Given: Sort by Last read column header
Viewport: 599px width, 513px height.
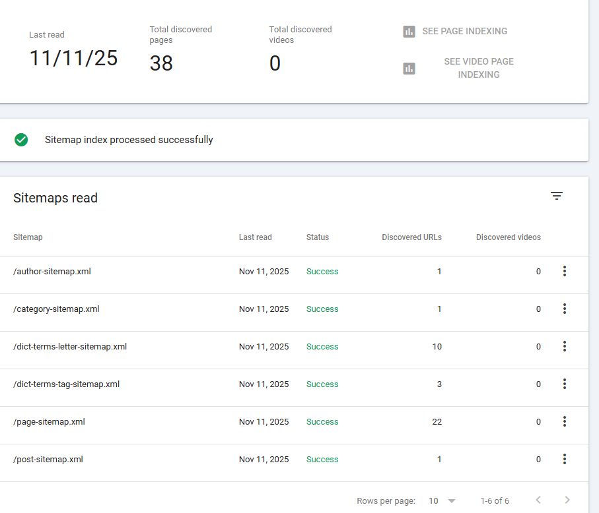Looking at the screenshot, I should pyautogui.click(x=255, y=237).
